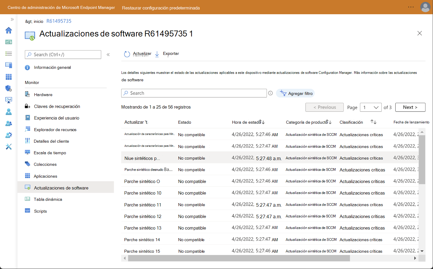Open the Home icon in left rail
Image resolution: width=433 pixels, height=269 pixels.
[x=9, y=30]
